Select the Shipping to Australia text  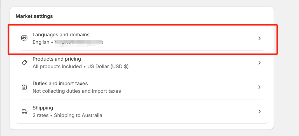tap(78, 115)
